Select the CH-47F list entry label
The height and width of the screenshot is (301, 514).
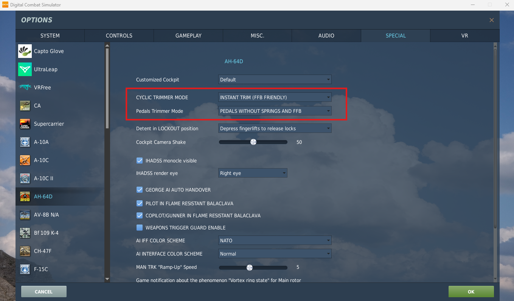pos(43,251)
